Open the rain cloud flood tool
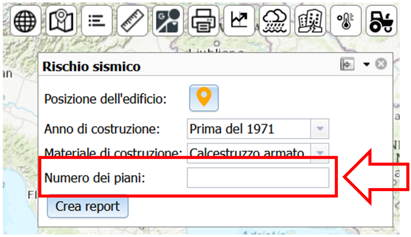 pos(275,21)
